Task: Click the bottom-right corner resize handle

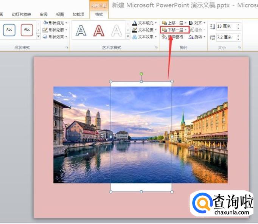Action: [x=172, y=191]
